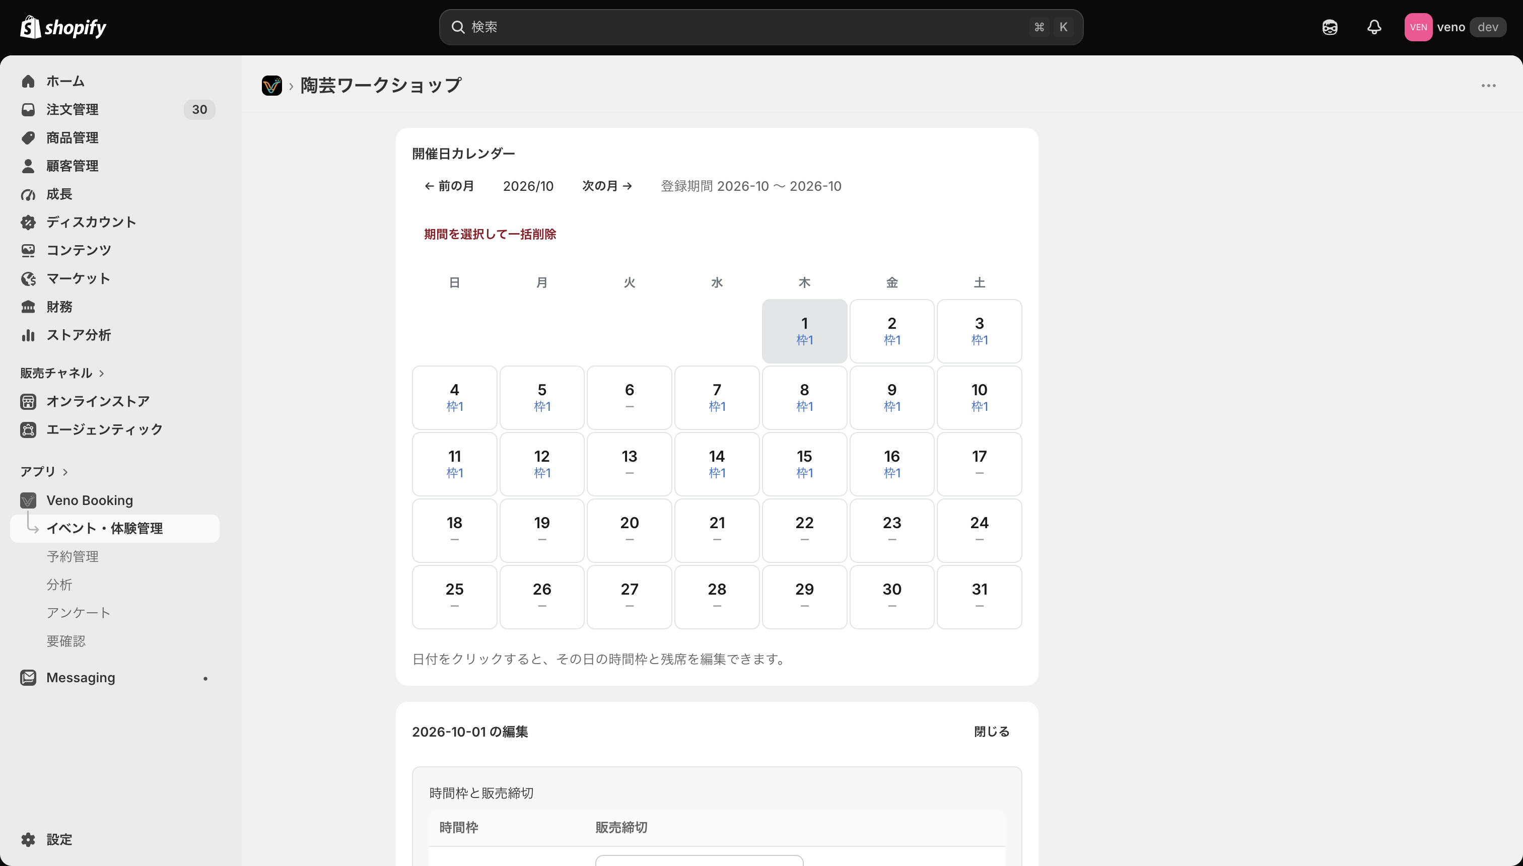The height and width of the screenshot is (866, 1523).
Task: Go to 次の月 next month
Action: pos(607,186)
